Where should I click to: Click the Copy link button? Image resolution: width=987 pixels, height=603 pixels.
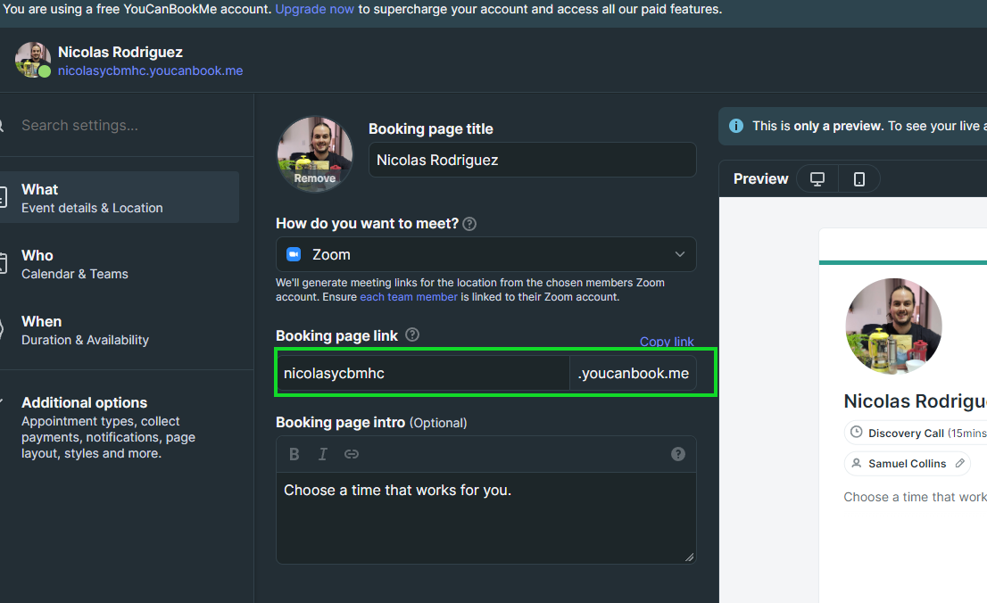coord(667,341)
